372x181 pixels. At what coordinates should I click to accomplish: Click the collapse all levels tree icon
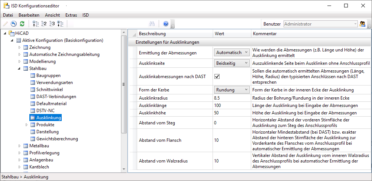(36, 24)
